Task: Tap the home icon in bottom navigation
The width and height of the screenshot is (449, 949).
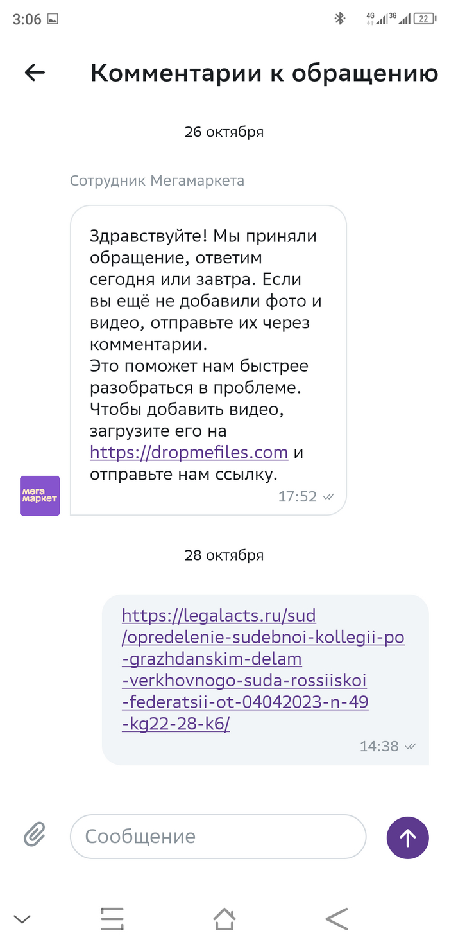Action: [224, 918]
